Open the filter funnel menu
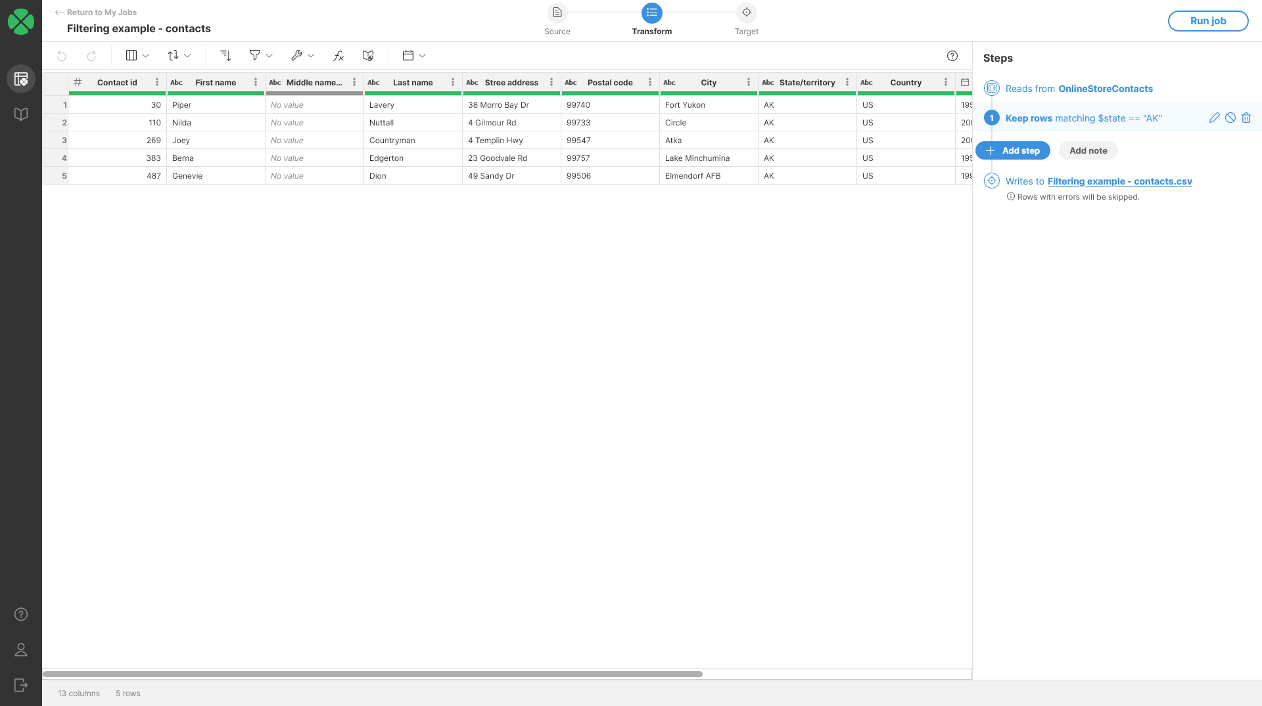Image resolution: width=1262 pixels, height=706 pixels. tap(261, 56)
